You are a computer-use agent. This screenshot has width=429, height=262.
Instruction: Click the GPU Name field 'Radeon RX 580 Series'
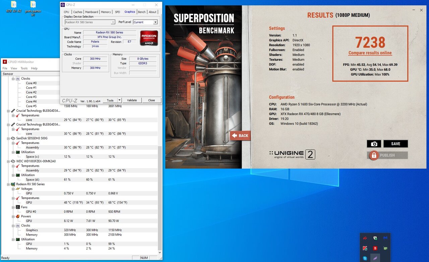tap(110, 33)
